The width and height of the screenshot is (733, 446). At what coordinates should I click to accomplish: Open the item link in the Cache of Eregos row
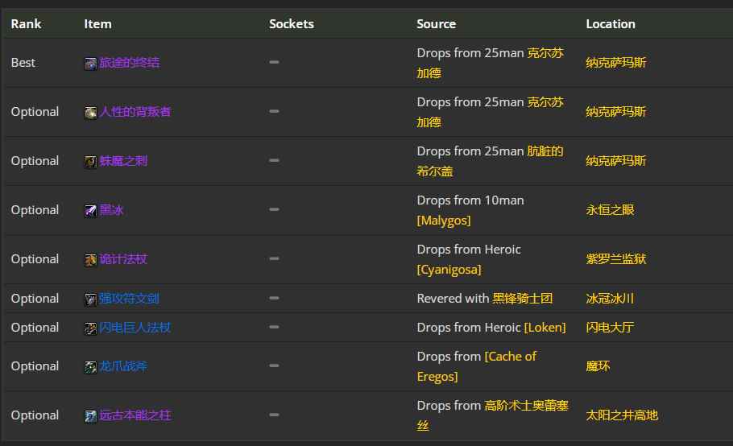(x=123, y=366)
